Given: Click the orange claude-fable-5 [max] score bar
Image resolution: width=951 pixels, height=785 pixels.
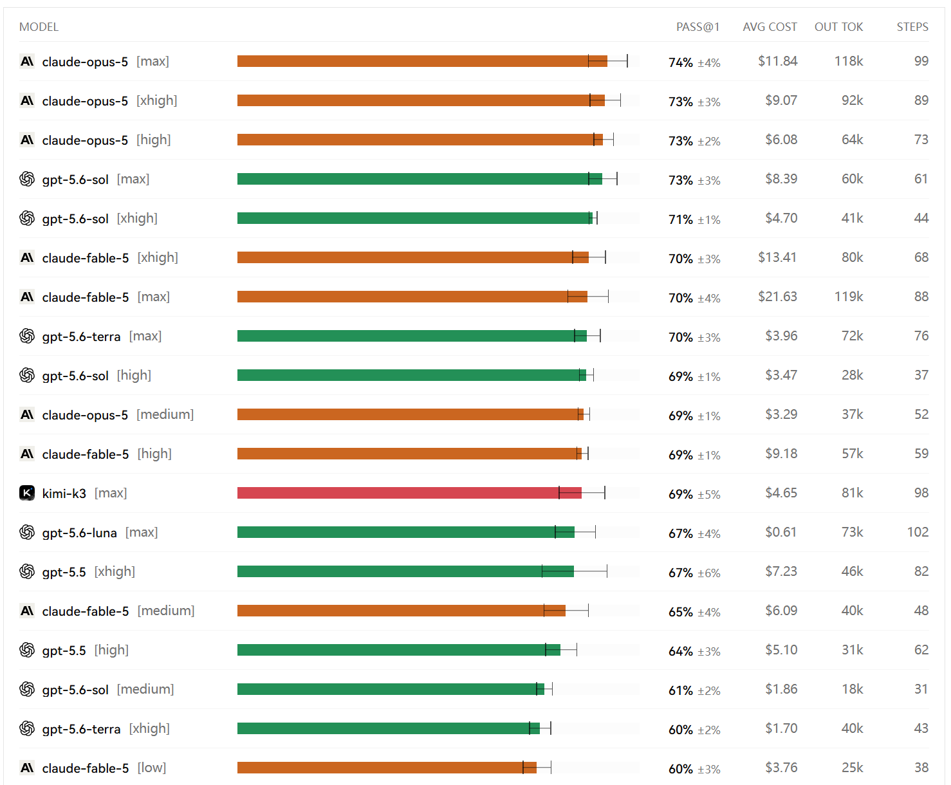Looking at the screenshot, I should pyautogui.click(x=412, y=297).
